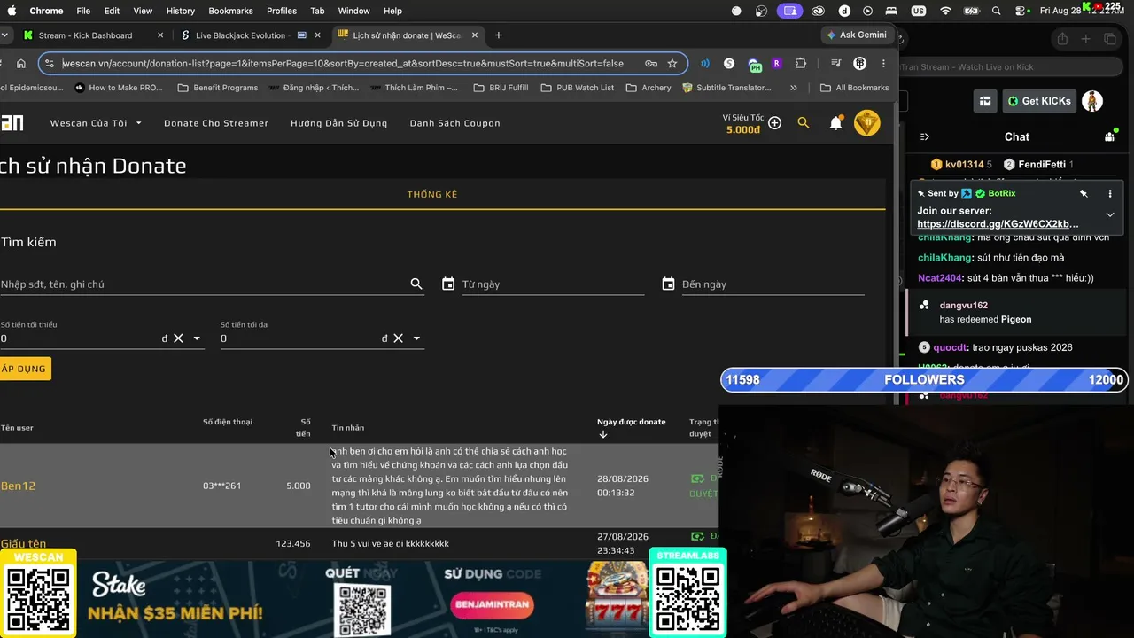Open the saved passwords key icon
The width and height of the screenshot is (1134, 638).
pos(651,64)
